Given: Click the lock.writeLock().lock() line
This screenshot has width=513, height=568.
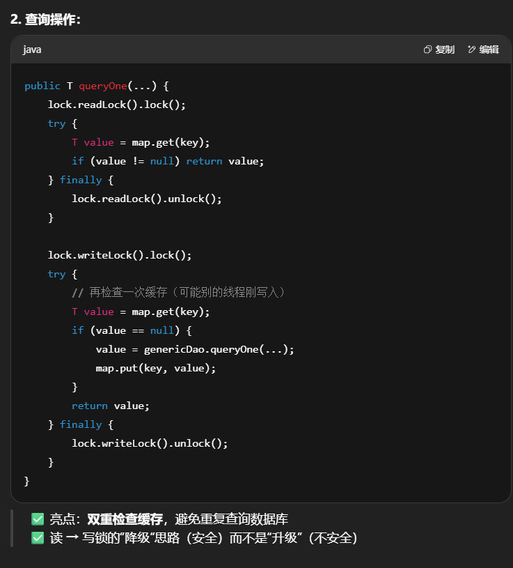Looking at the screenshot, I should [120, 255].
